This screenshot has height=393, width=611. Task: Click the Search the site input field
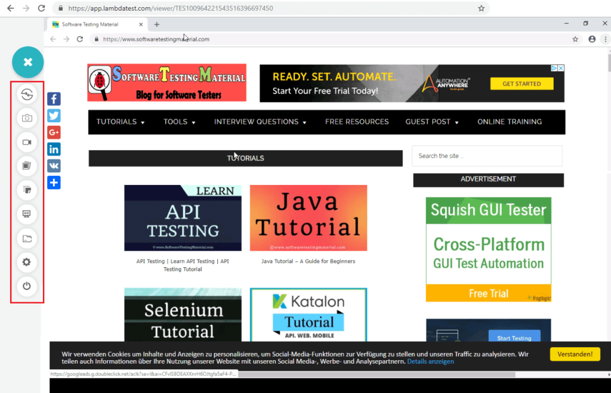pyautogui.click(x=487, y=156)
